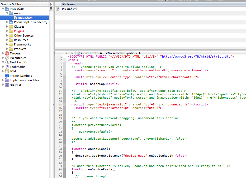Go forward in editor history arrow
This screenshot has width=246, height=178.
coord(72,53)
